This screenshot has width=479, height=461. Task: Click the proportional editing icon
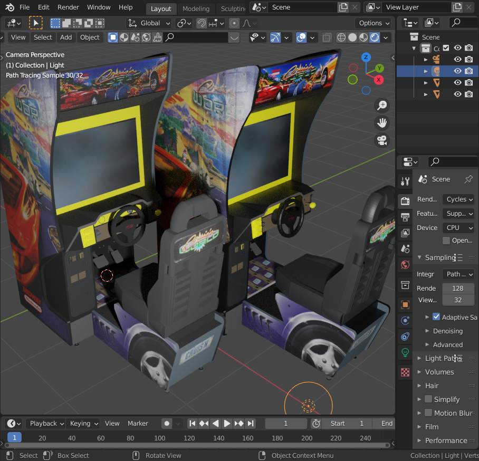point(234,23)
